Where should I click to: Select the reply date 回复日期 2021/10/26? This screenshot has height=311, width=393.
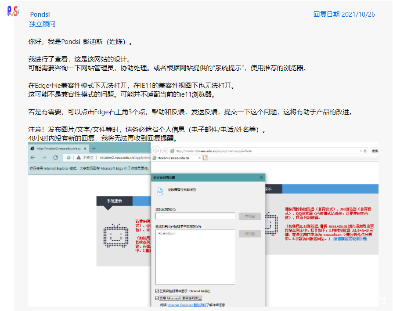tap(344, 14)
